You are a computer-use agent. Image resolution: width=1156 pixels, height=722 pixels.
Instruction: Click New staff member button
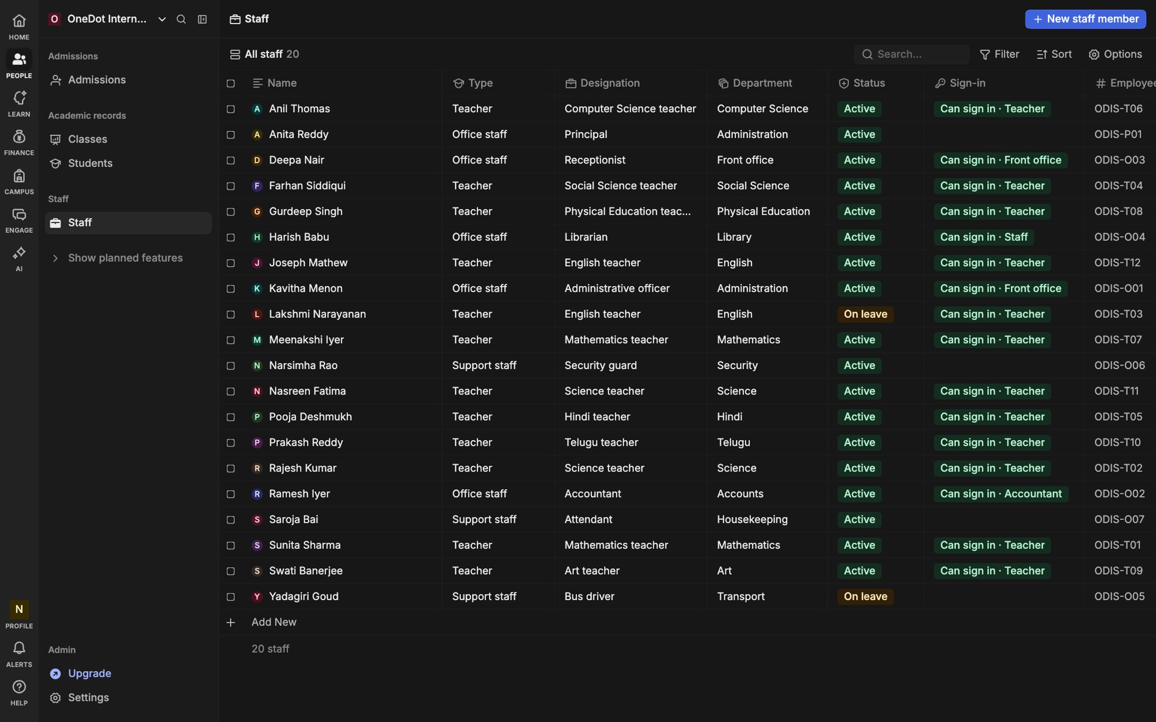point(1085,19)
